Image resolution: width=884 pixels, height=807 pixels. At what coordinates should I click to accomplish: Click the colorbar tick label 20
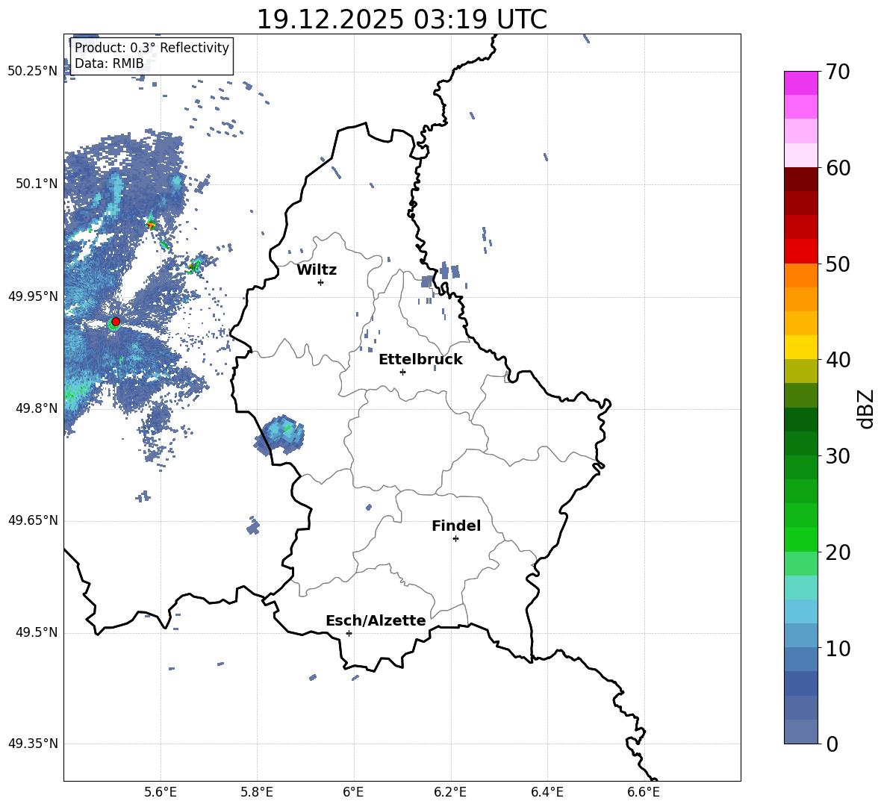[x=838, y=552]
